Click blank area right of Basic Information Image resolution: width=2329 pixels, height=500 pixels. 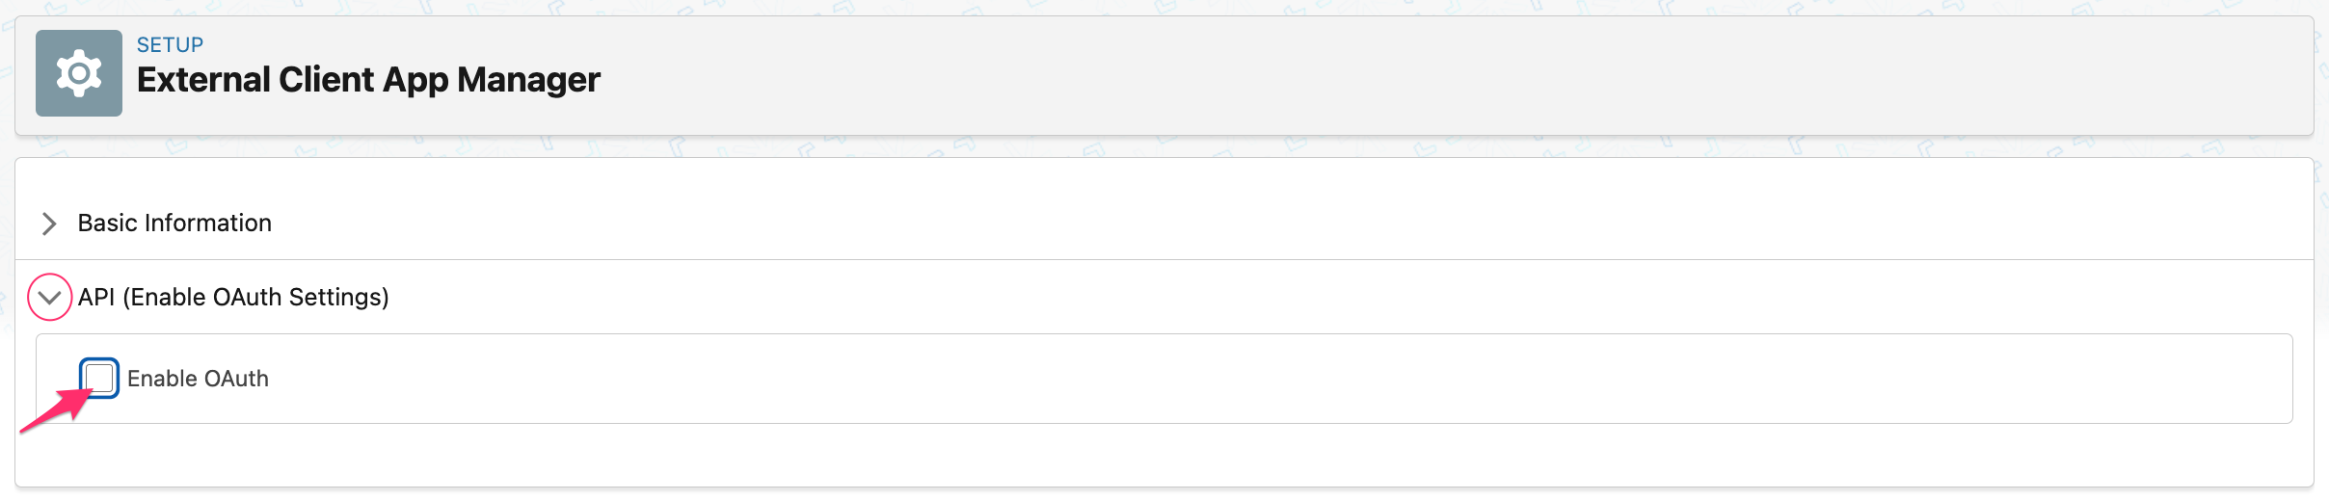coord(1253,224)
